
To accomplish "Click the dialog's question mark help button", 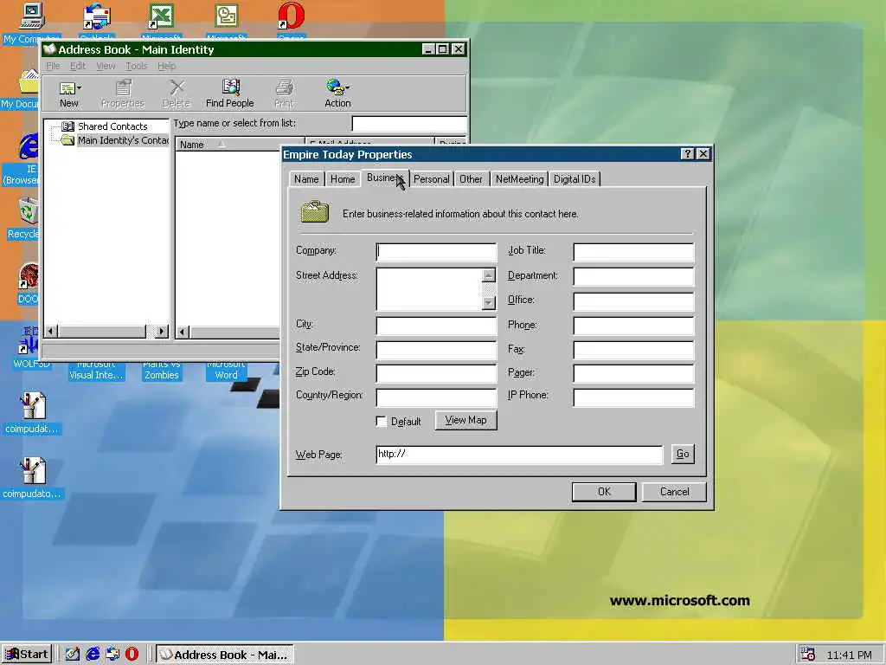I will click(687, 154).
